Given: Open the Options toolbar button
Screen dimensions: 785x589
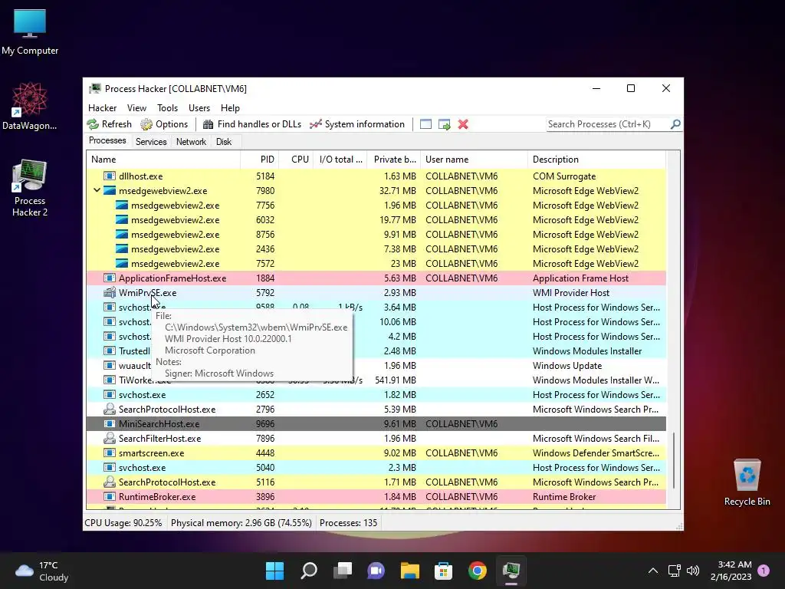Looking at the screenshot, I should pyautogui.click(x=164, y=124).
